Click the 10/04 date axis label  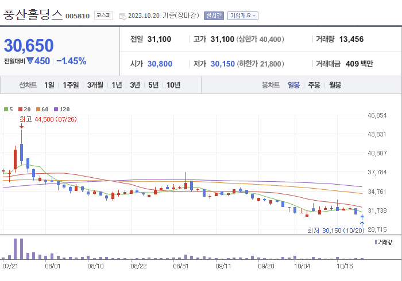302,266
